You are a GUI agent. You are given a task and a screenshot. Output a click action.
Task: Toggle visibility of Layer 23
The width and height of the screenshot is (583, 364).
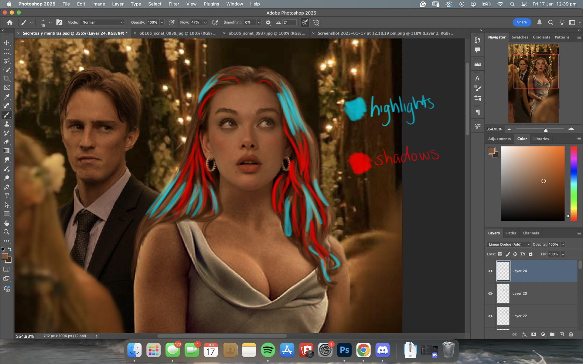[x=490, y=293]
